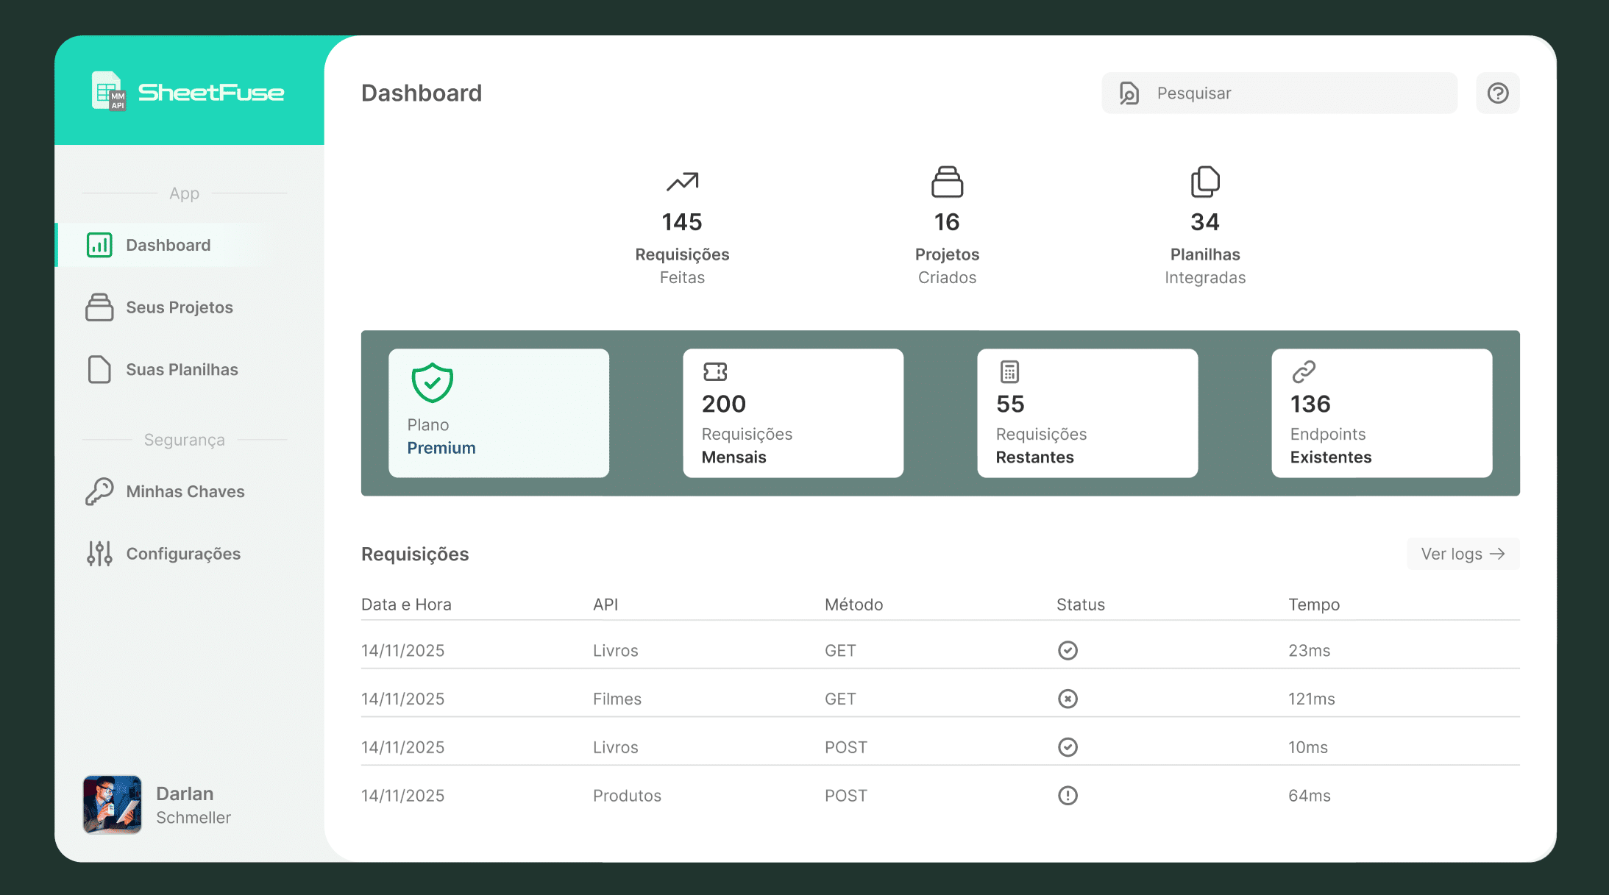This screenshot has width=1609, height=895.
Task: Open Configurações settings page
Action: (183, 554)
